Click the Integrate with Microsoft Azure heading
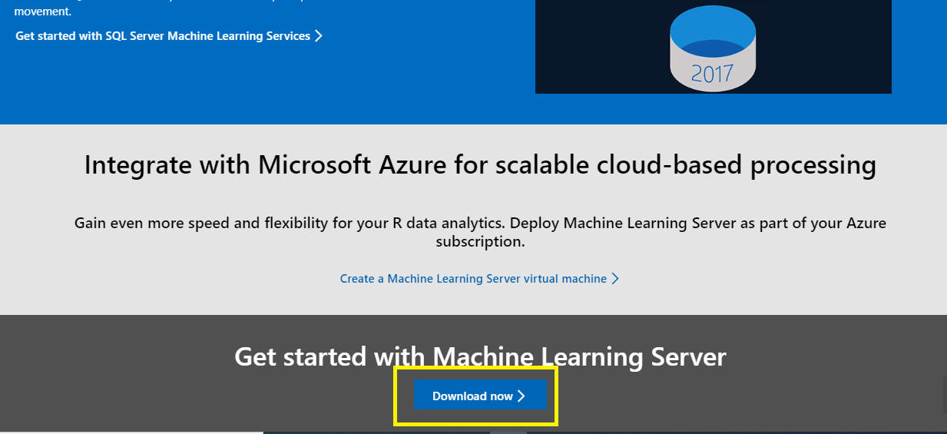 coord(480,165)
